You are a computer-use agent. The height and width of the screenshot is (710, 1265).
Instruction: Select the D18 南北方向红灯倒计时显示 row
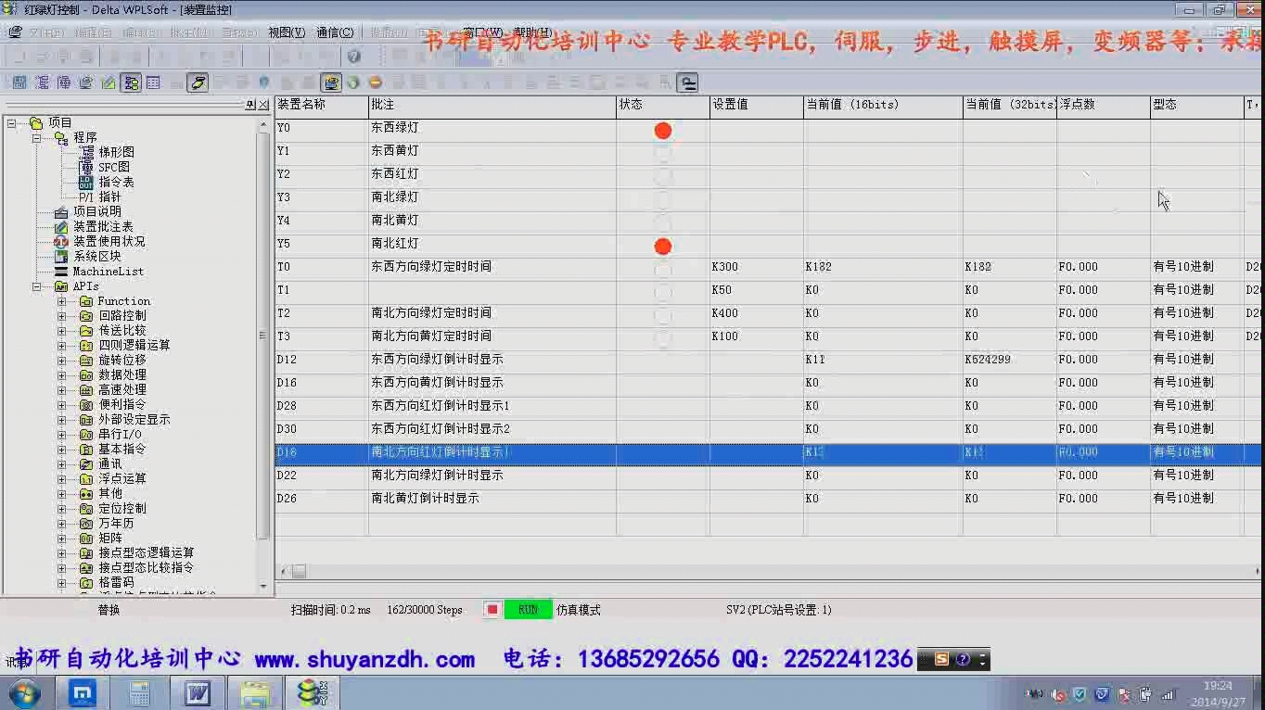click(x=770, y=453)
